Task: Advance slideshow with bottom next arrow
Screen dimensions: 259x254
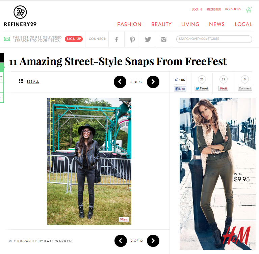Action: (x=153, y=241)
